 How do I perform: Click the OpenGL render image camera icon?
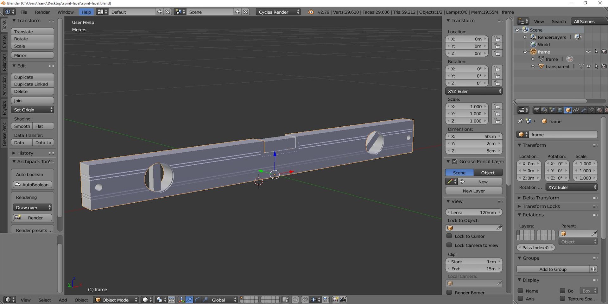[x=335, y=300]
